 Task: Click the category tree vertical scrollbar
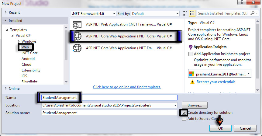click(66, 45)
